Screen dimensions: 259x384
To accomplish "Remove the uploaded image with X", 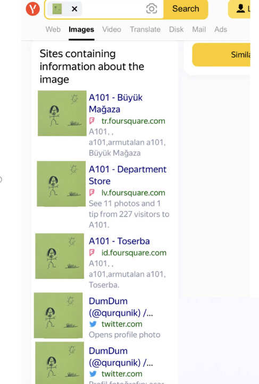I will (x=74, y=9).
